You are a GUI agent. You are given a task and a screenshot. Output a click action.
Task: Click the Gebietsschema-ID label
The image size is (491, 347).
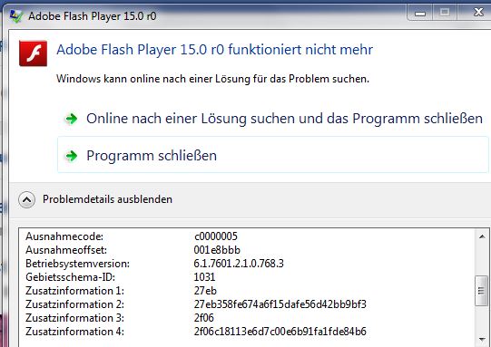[x=71, y=277]
